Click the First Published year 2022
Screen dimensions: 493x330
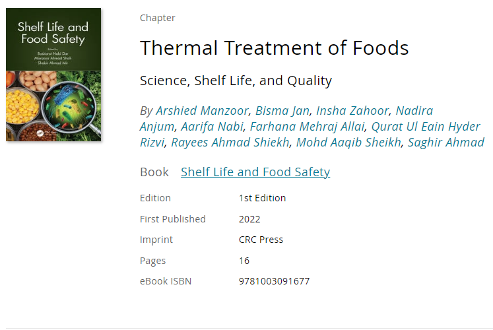[249, 219]
